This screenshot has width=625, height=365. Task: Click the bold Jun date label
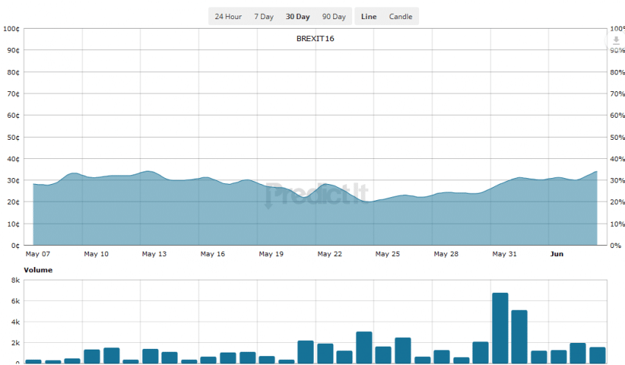(x=557, y=254)
